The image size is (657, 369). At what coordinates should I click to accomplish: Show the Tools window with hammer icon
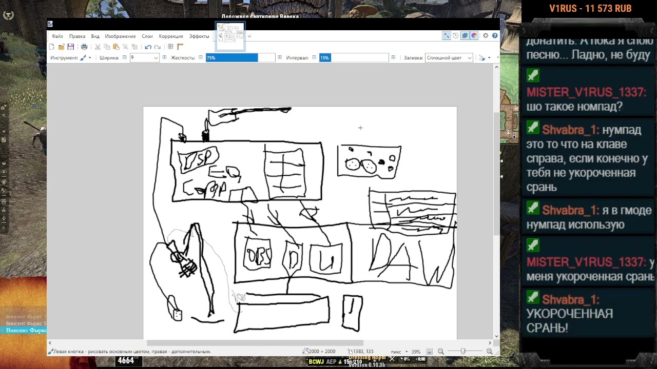447,36
